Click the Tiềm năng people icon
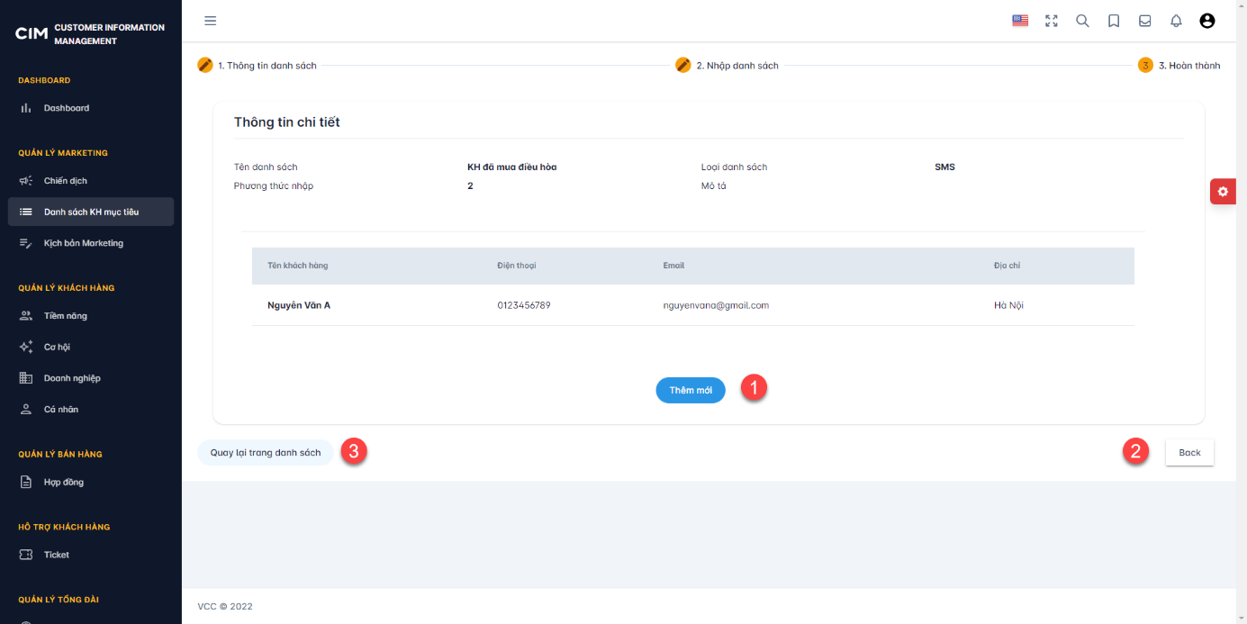The image size is (1247, 624). pos(26,316)
